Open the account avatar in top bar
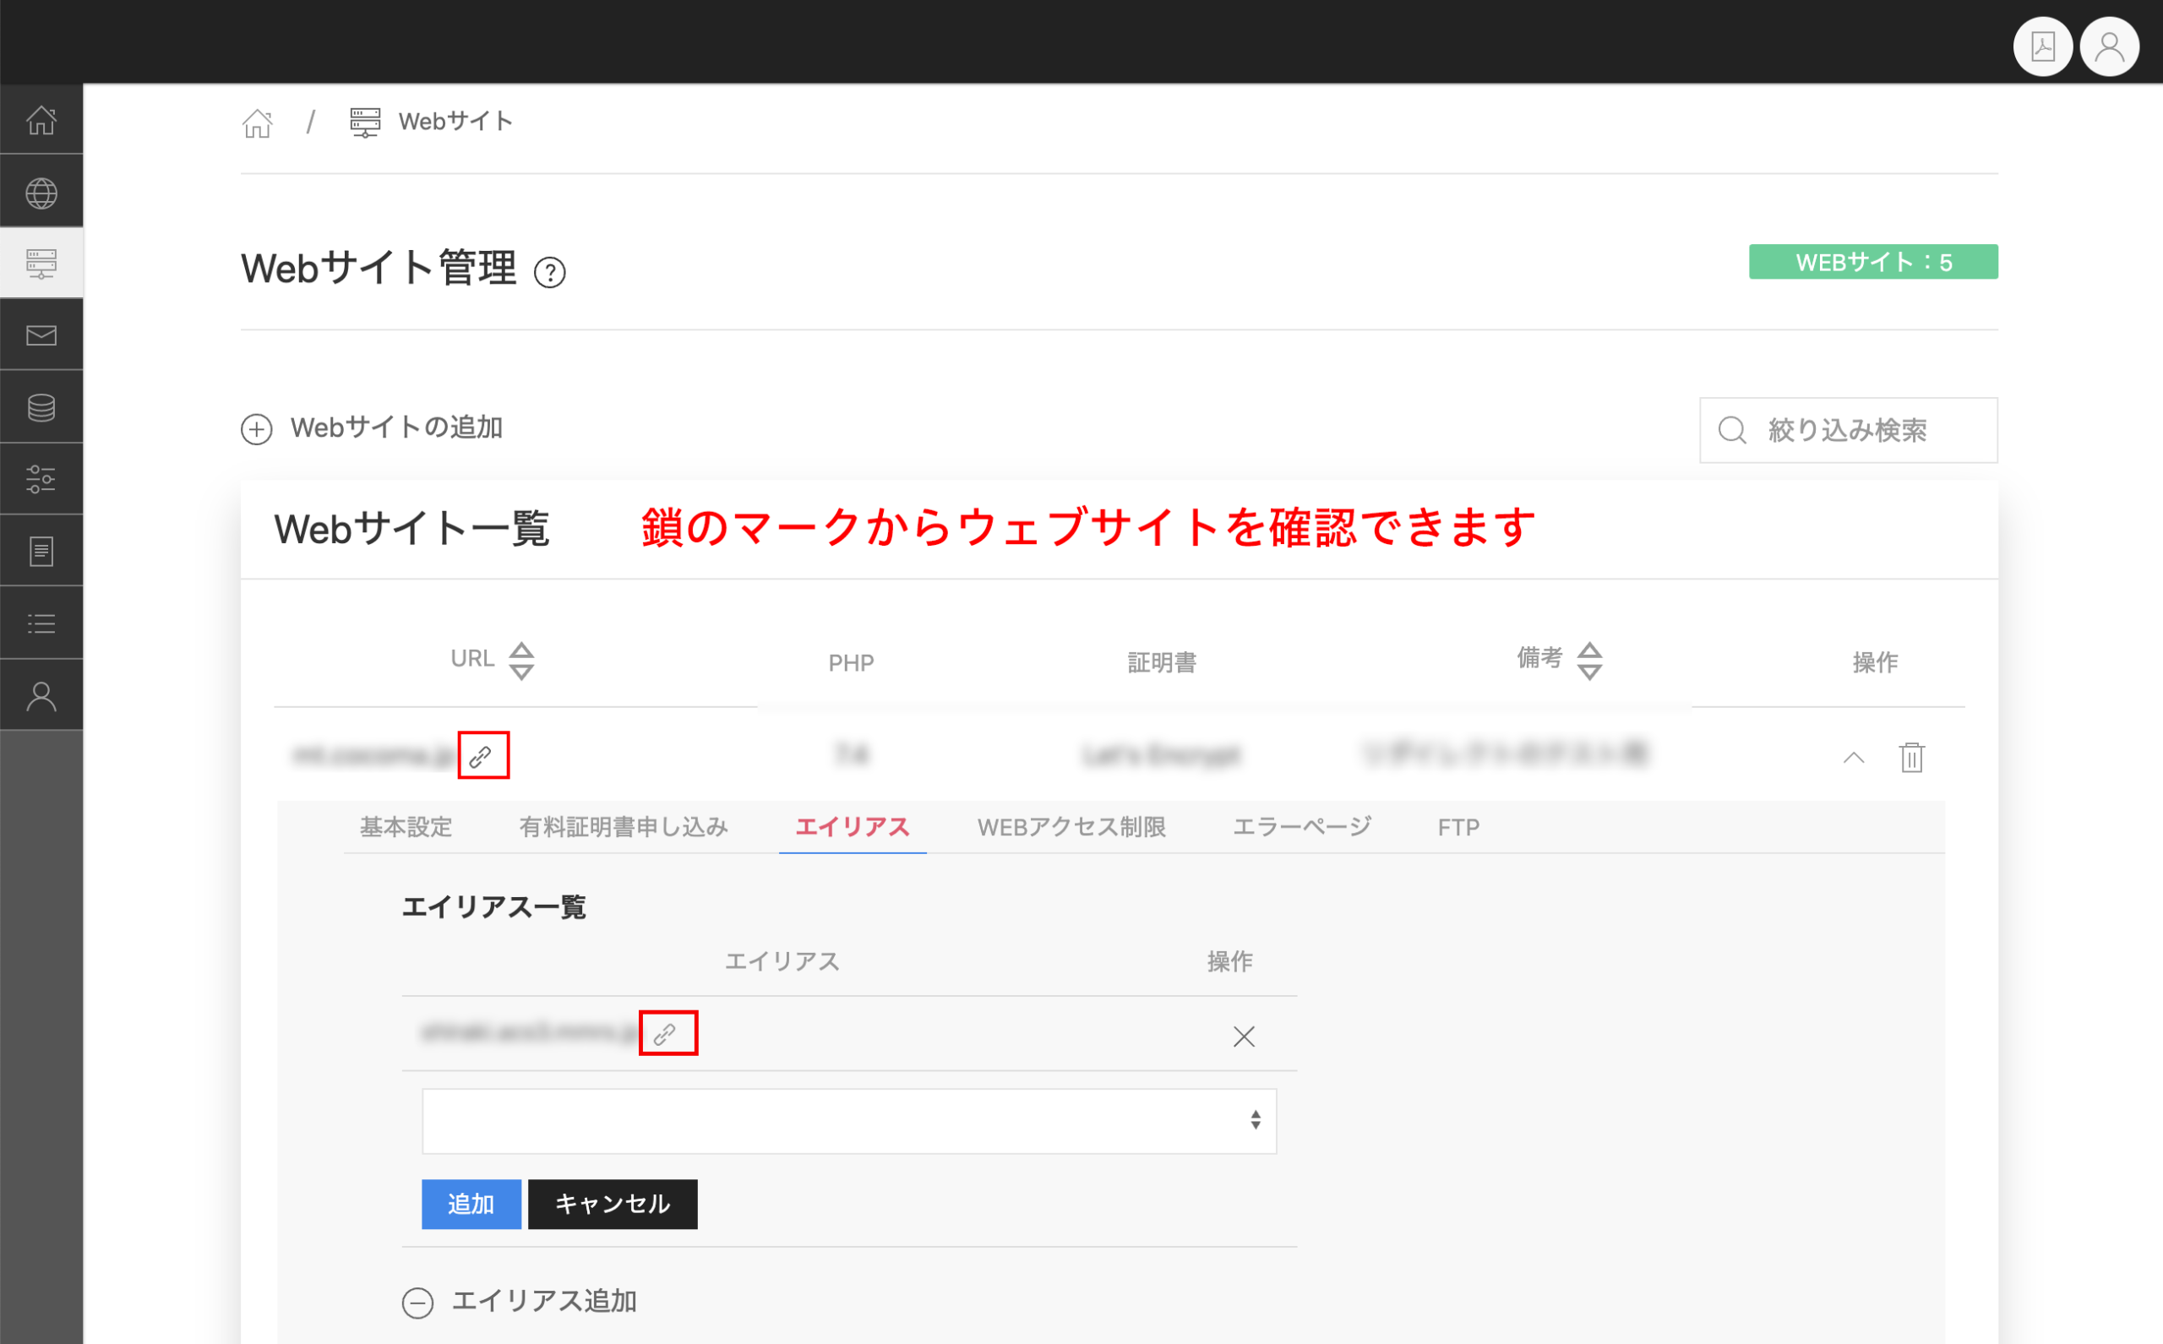Screen dimensions: 2163x1344 tap(2110, 46)
